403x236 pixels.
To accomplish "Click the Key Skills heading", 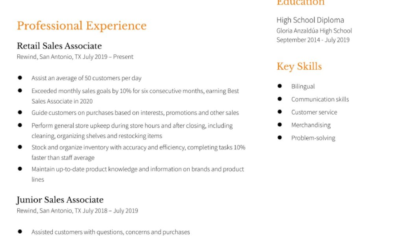I will point(299,66).
